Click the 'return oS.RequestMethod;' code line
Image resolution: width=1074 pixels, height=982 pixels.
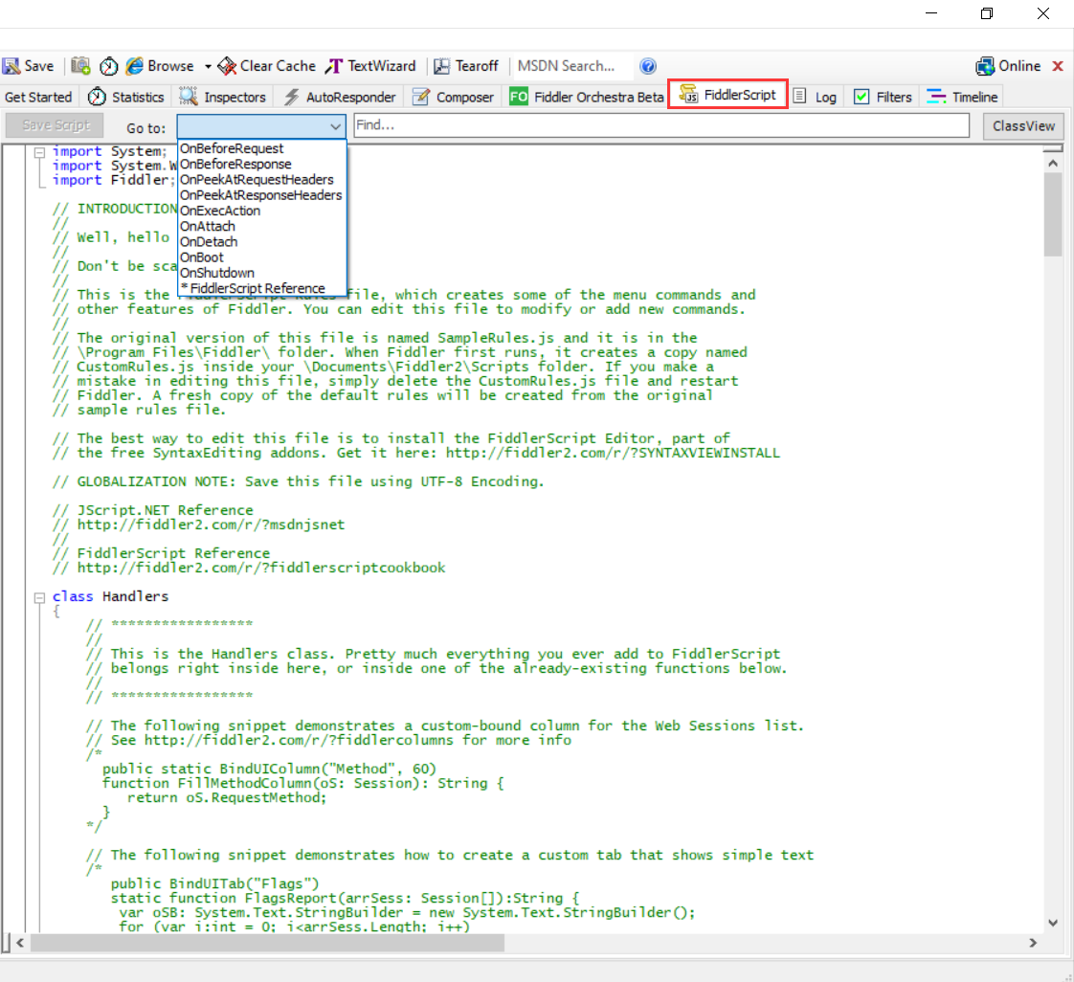click(x=228, y=798)
